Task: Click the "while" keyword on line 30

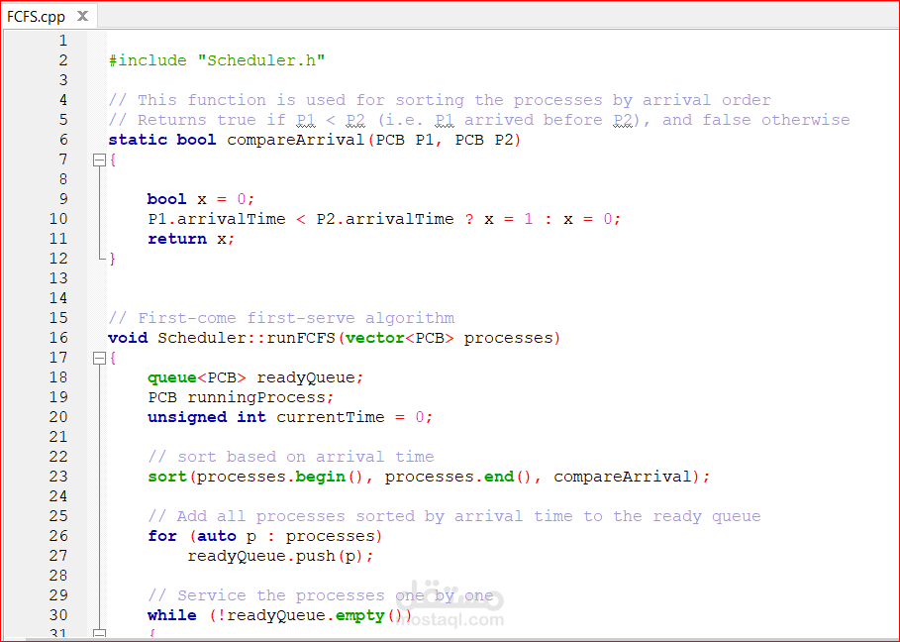Action: coord(171,615)
